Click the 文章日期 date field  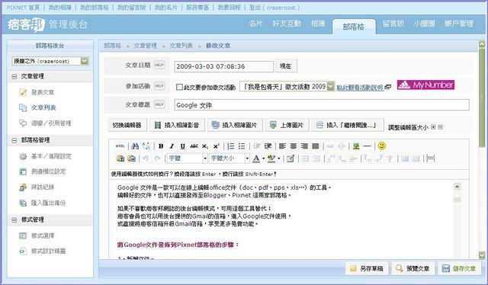[x=223, y=66]
